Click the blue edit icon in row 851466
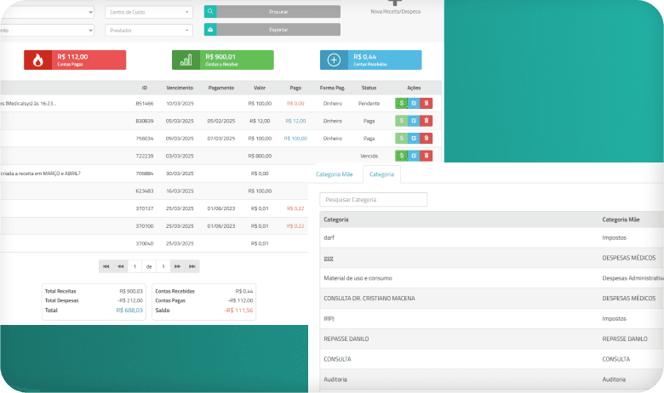Screen dimensions: 664x393 click(x=414, y=103)
